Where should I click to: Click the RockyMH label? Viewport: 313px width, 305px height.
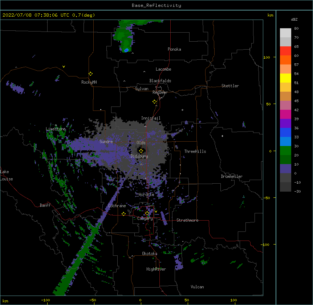(x=89, y=82)
